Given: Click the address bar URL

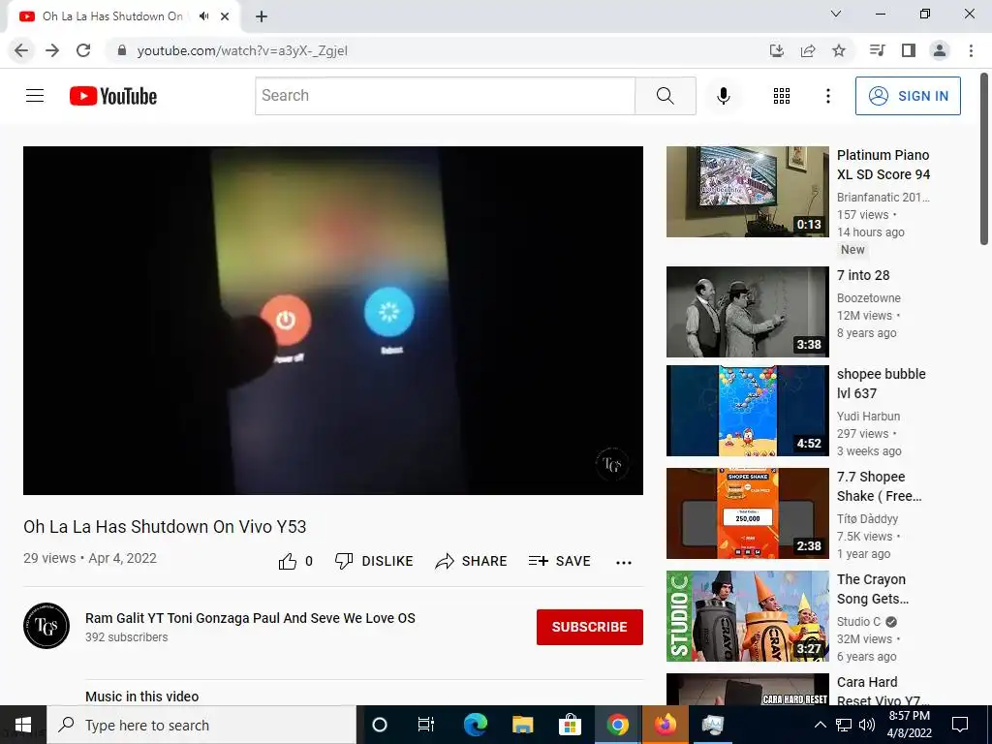Looking at the screenshot, I should pos(242,50).
